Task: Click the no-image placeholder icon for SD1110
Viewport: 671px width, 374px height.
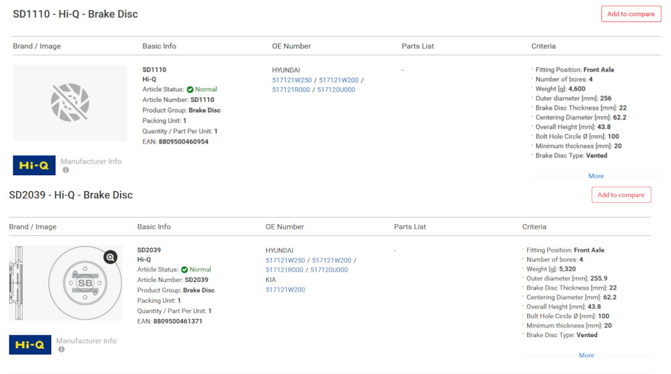Action: point(70,103)
